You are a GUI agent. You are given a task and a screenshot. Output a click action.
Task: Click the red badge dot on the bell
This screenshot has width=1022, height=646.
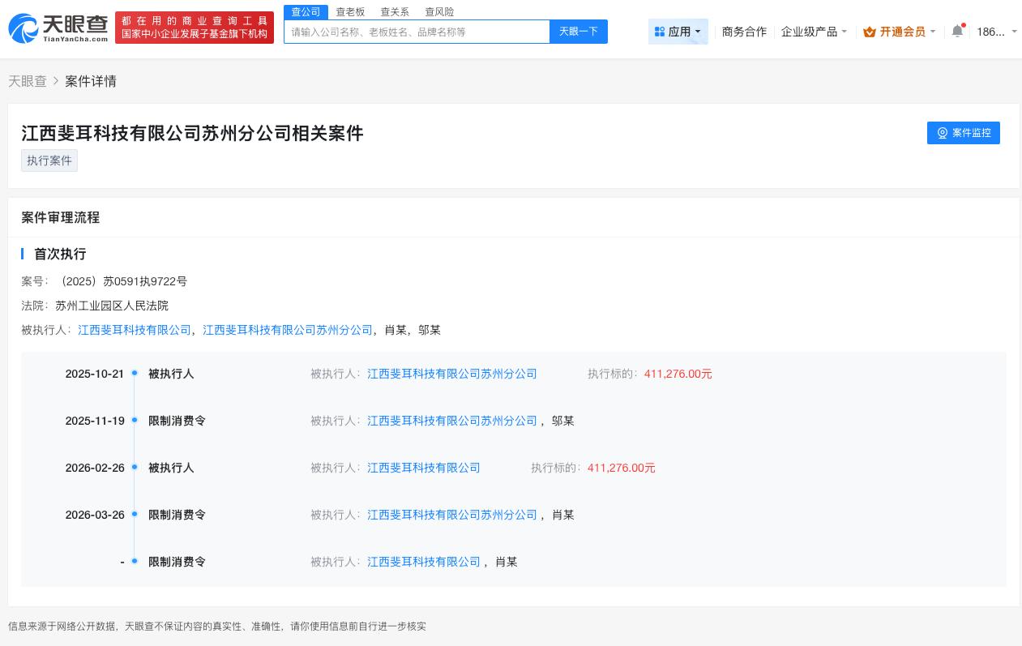(x=964, y=25)
